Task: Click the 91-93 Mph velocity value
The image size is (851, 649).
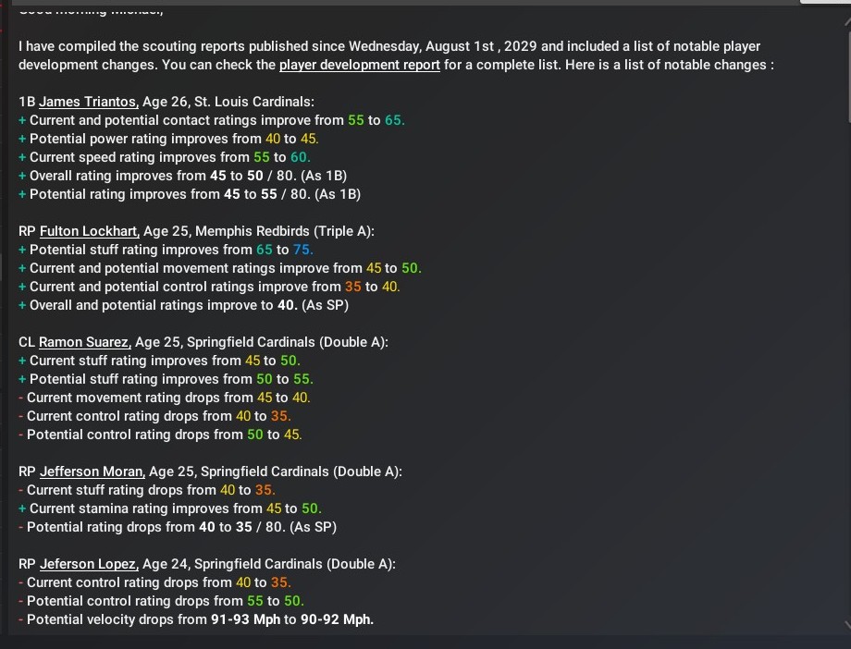Action: click(x=245, y=619)
